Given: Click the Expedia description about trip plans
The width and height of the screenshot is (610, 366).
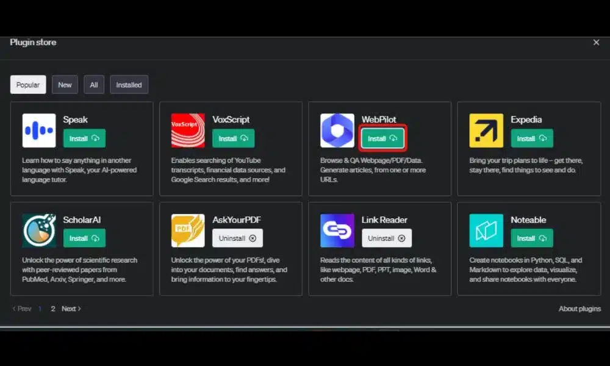Looking at the screenshot, I should click(526, 165).
